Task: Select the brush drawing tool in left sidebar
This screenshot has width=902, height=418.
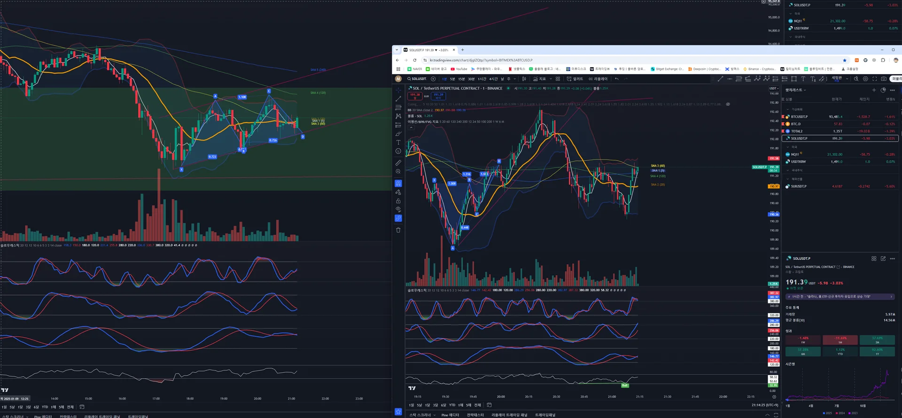Action: pos(398,134)
